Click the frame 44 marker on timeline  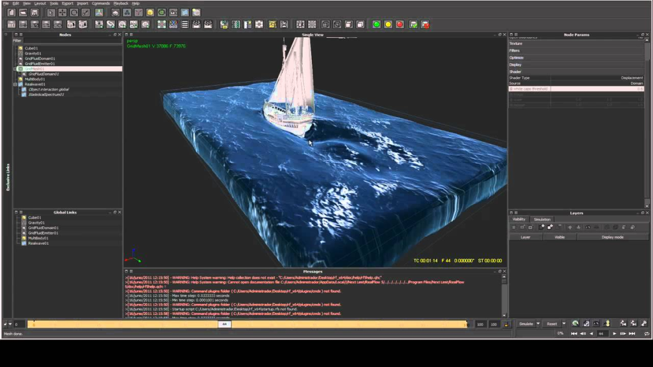(224, 324)
